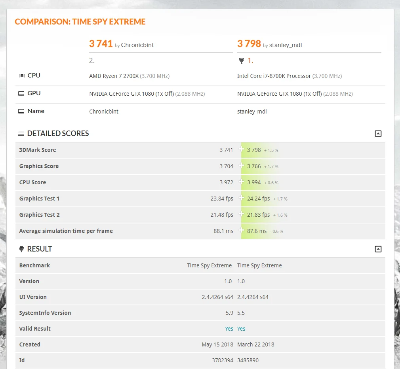The width and height of the screenshot is (400, 369).
Task: Open the 3 798 score result
Action: pyautogui.click(x=249, y=44)
